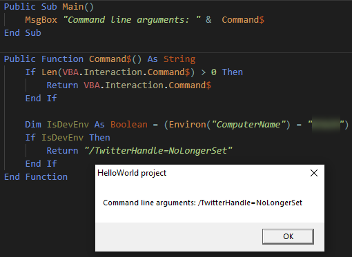Click the Environ function name
The height and width of the screenshot is (257, 352).
188,125
